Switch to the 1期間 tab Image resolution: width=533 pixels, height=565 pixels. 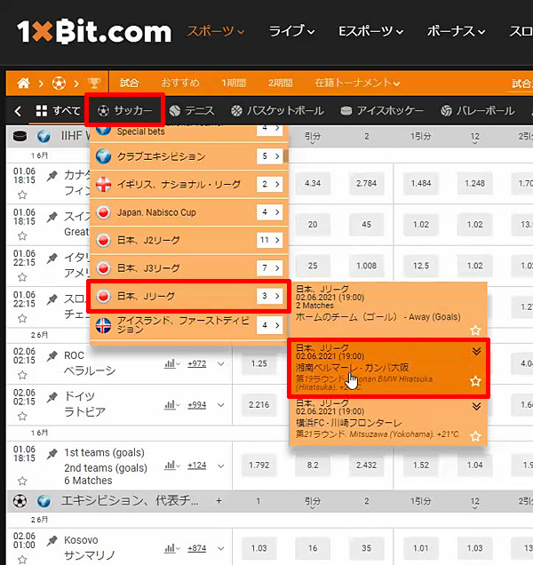click(x=234, y=84)
